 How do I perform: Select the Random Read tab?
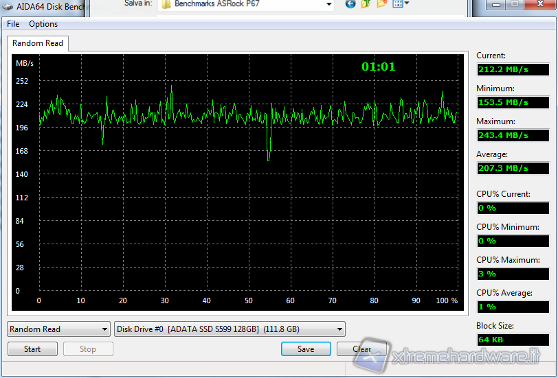38,43
